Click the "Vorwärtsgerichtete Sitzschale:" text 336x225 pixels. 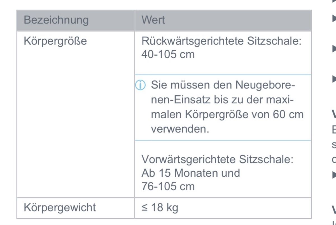[217, 160]
